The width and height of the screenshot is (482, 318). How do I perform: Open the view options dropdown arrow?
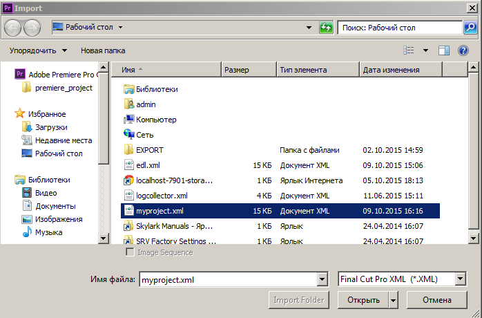tap(425, 50)
